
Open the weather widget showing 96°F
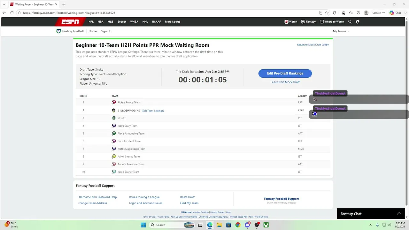click(12, 225)
